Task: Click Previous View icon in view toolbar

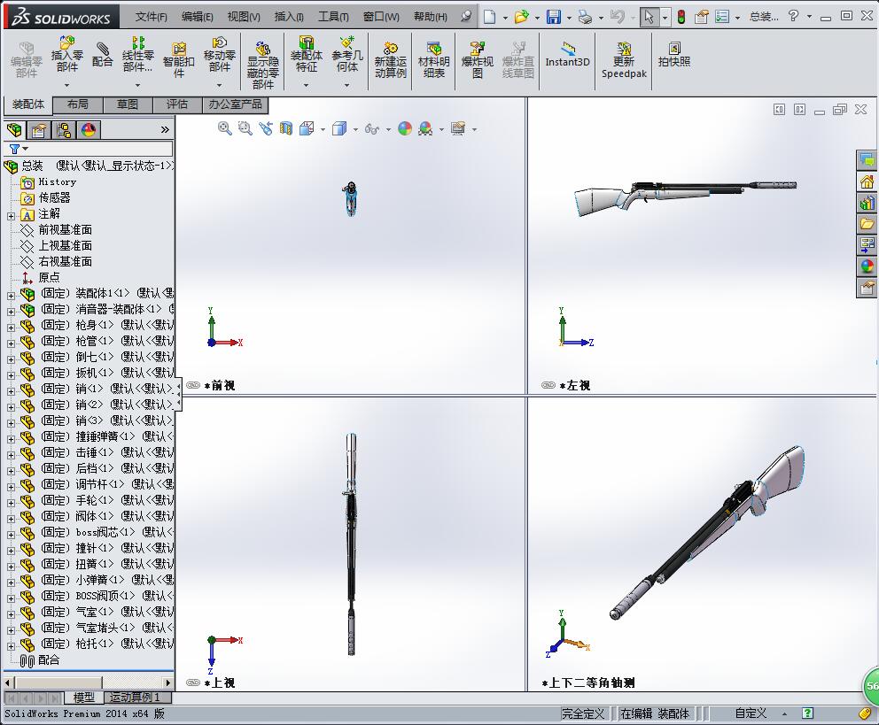Action: click(x=266, y=128)
